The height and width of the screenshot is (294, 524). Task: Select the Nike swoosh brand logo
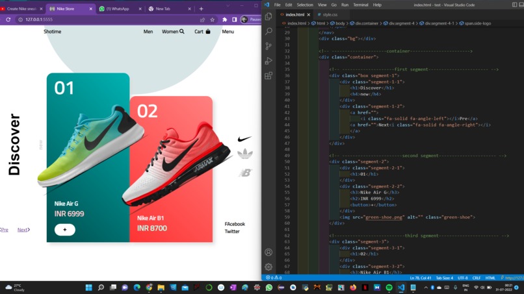pyautogui.click(x=244, y=139)
